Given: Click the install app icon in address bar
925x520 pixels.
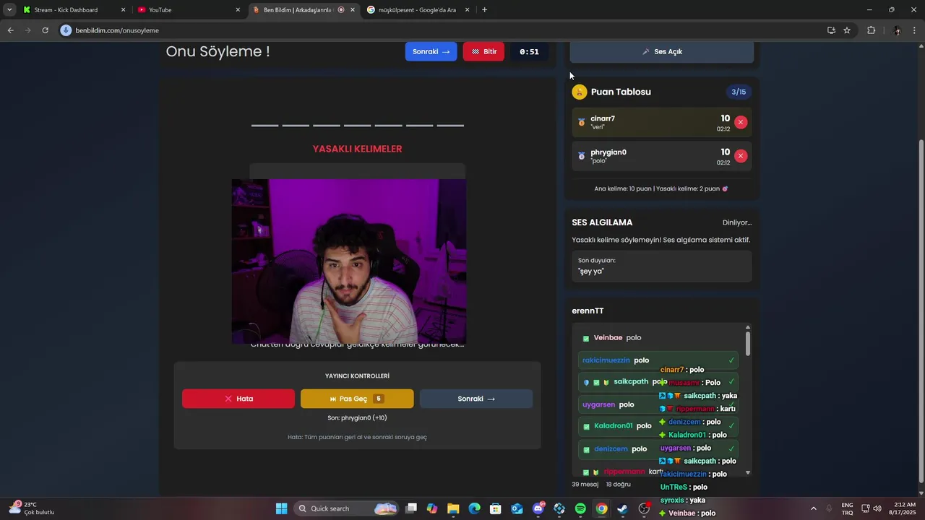Looking at the screenshot, I should [831, 30].
